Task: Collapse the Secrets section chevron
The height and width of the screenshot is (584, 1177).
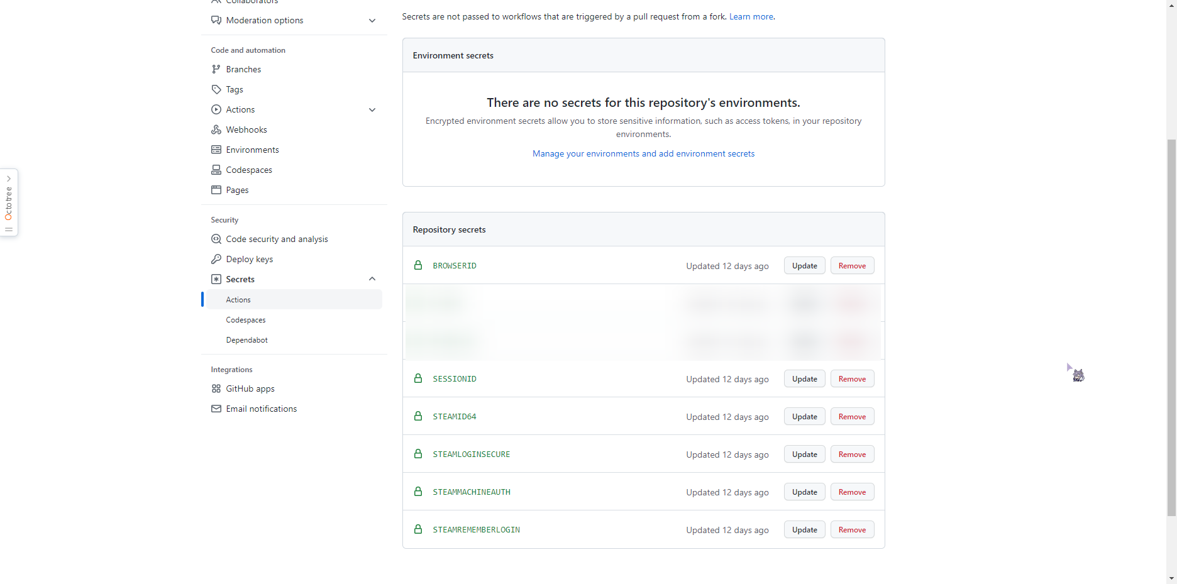Action: coord(372,279)
